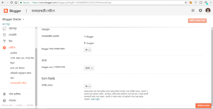The image size is (213, 109).
Task: Click the Reading list bookmark icon
Action: [x=4, y=94]
